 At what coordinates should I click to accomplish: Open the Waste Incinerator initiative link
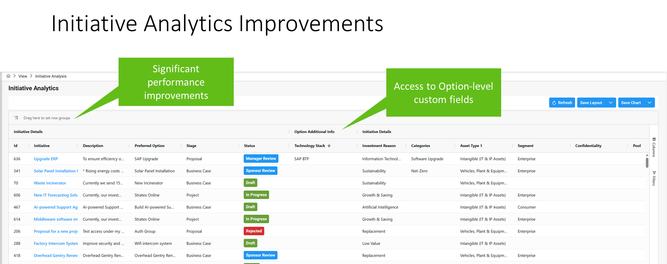pos(50,183)
